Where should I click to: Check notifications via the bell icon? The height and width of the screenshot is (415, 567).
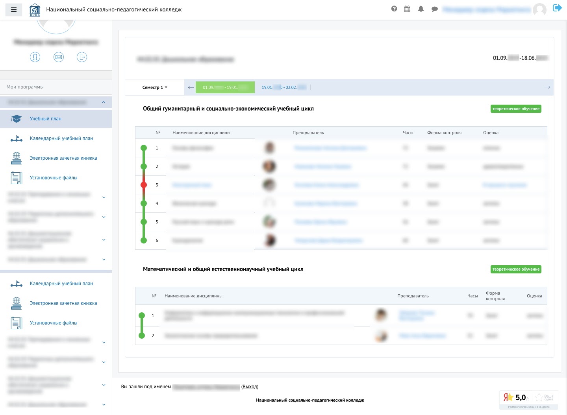421,9
